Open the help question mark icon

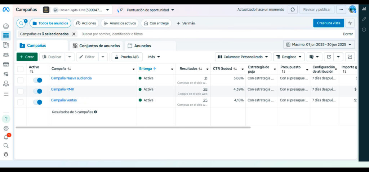[6, 119]
